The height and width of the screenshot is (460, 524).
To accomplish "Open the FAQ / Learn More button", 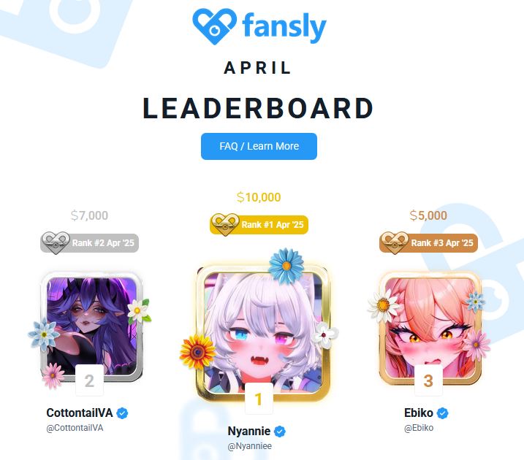I will coord(259,146).
